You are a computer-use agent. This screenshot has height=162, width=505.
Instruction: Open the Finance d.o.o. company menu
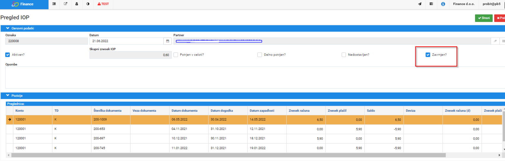coord(464,4)
